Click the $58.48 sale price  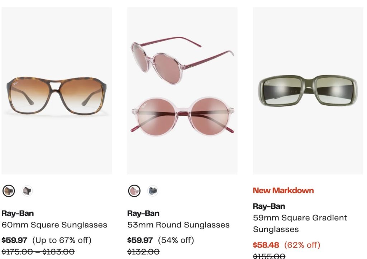266,245
